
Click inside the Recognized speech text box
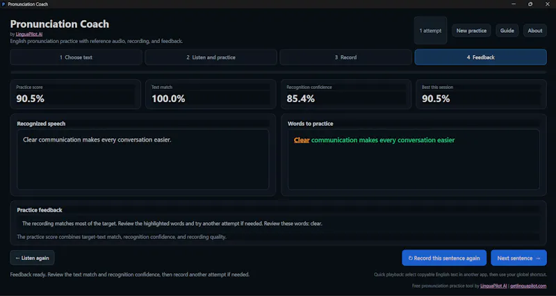(143, 160)
